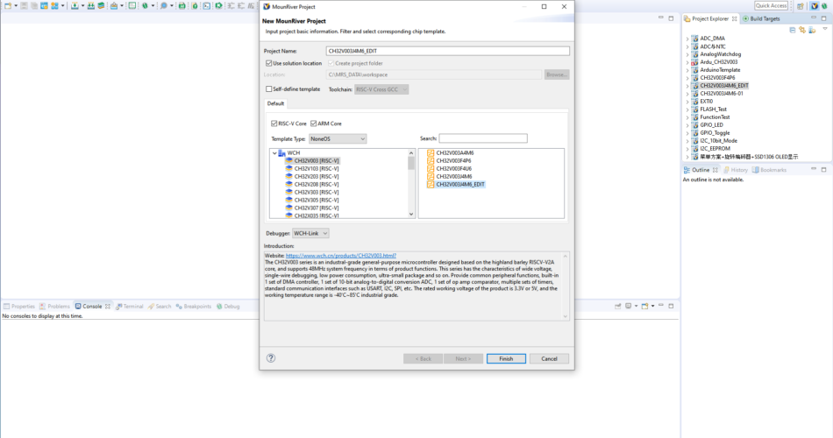Screen dimensions: 833x438
Task: Click the Open Perspective icon near Quick Access
Action: pyautogui.click(x=800, y=6)
